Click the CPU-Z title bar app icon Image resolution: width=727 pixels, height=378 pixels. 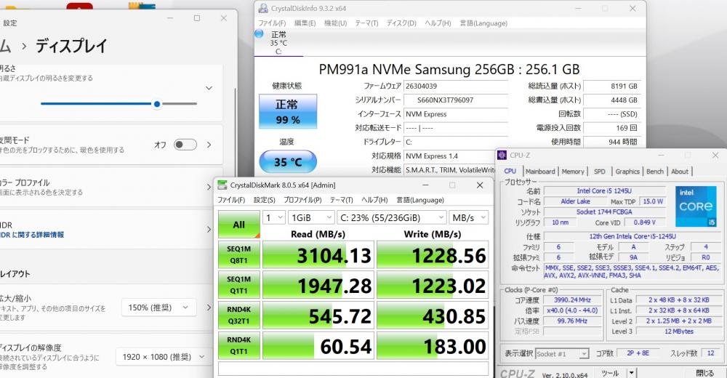tap(502, 156)
